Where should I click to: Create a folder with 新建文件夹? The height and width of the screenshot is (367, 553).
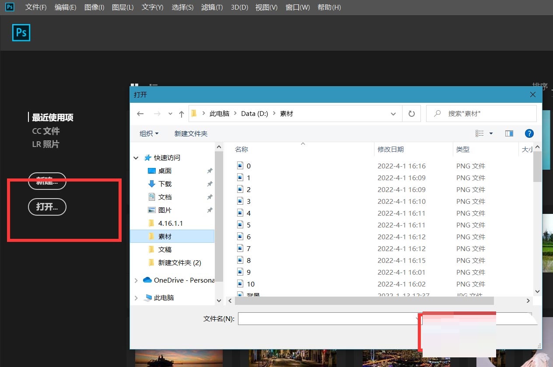191,133
